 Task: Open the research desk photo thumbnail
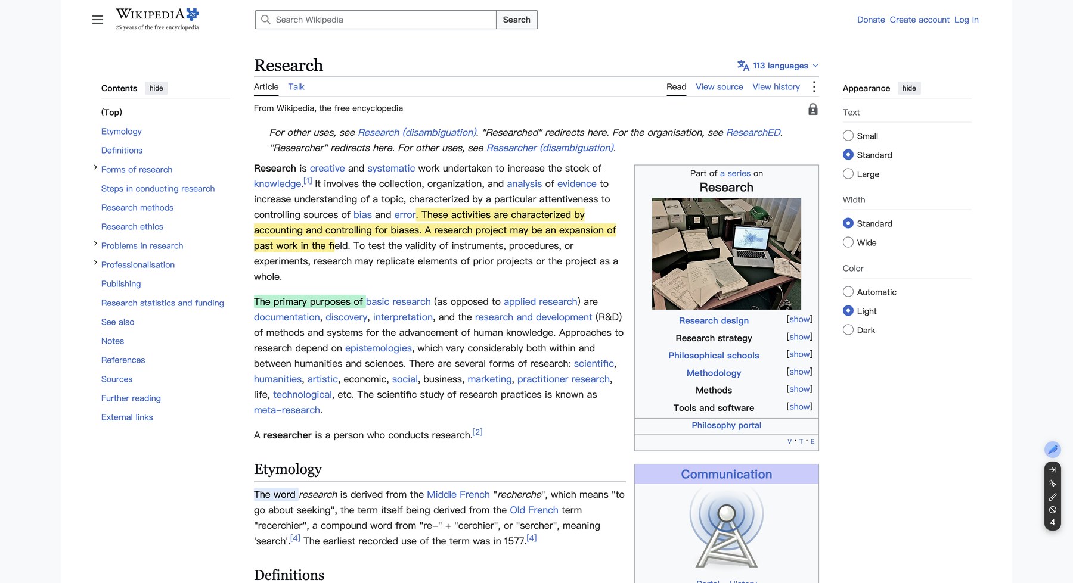[726, 254]
